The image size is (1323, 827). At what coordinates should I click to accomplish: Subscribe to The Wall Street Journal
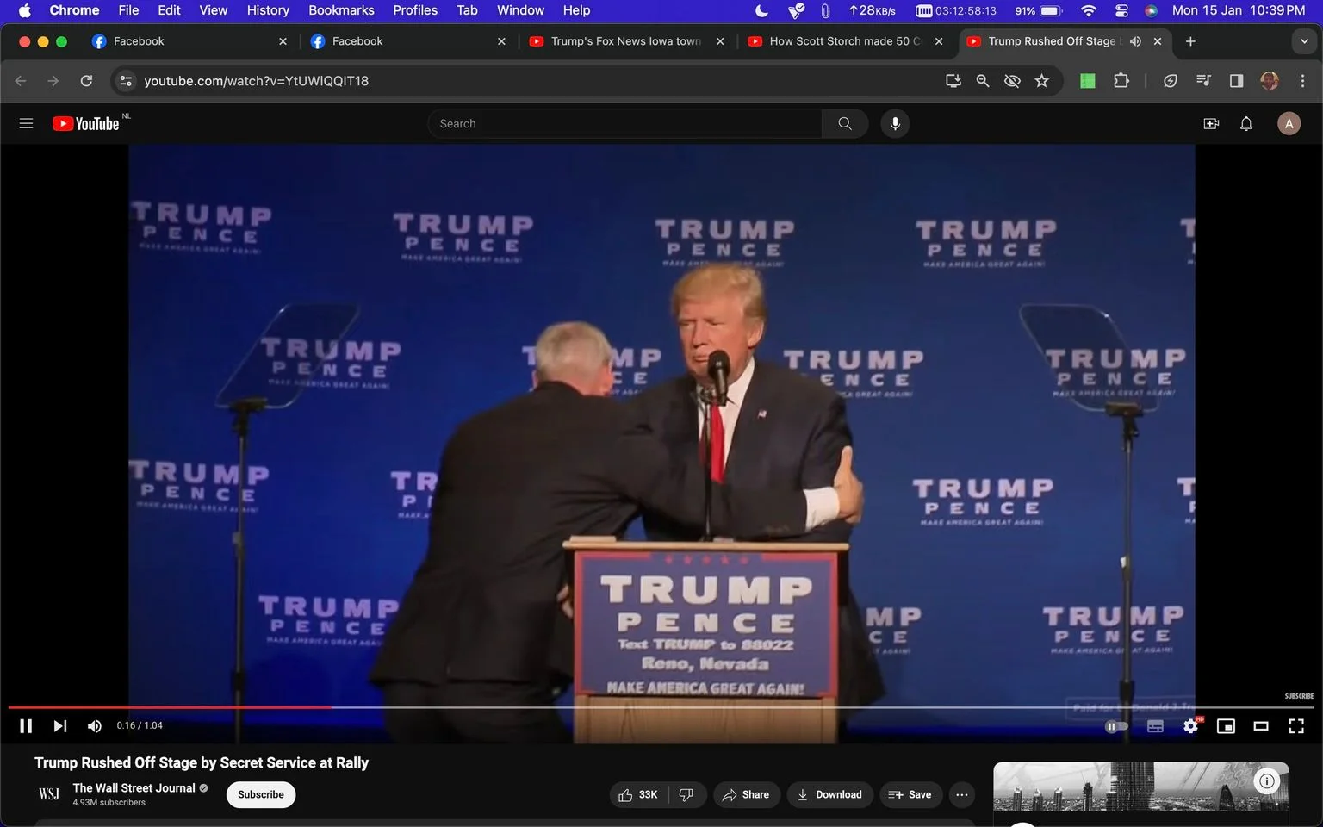(261, 794)
